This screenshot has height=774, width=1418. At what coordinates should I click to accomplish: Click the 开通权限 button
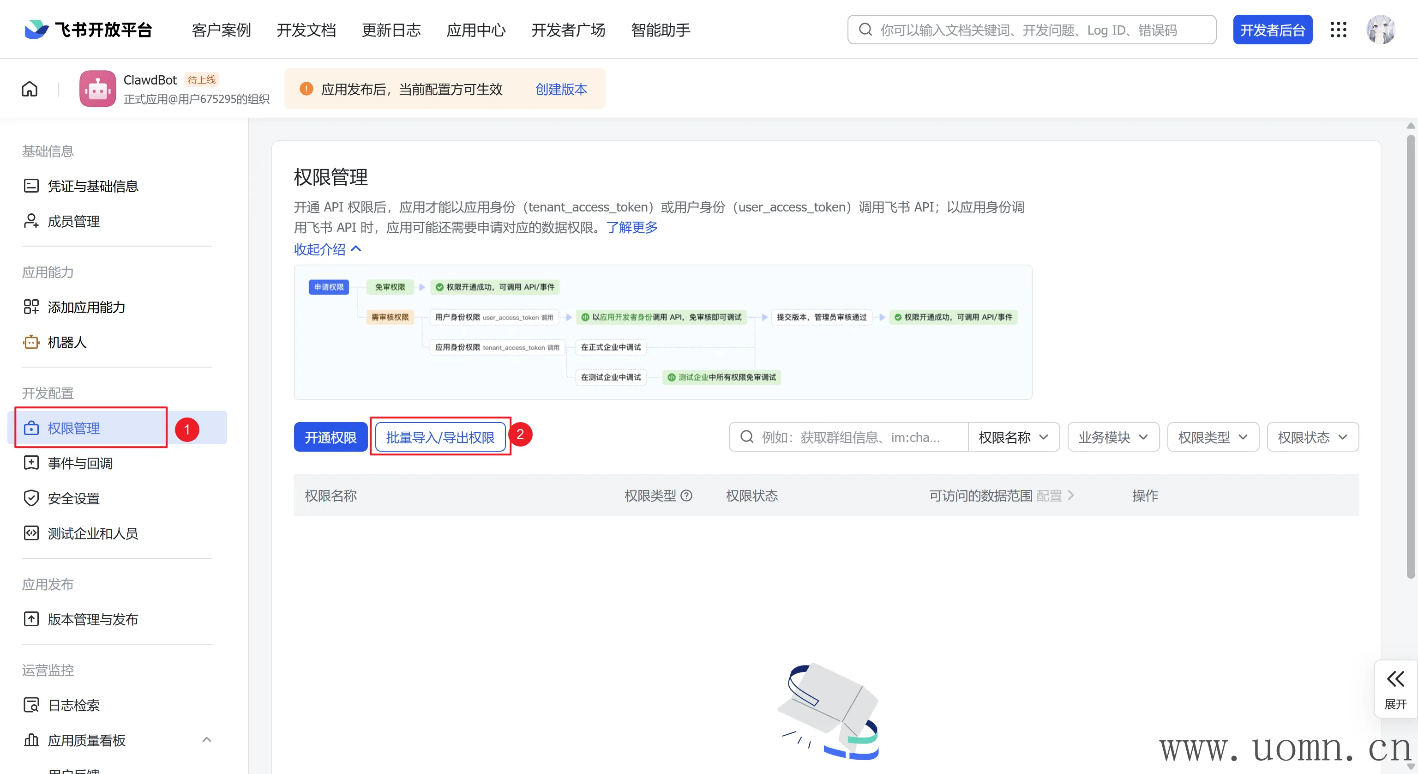point(330,437)
